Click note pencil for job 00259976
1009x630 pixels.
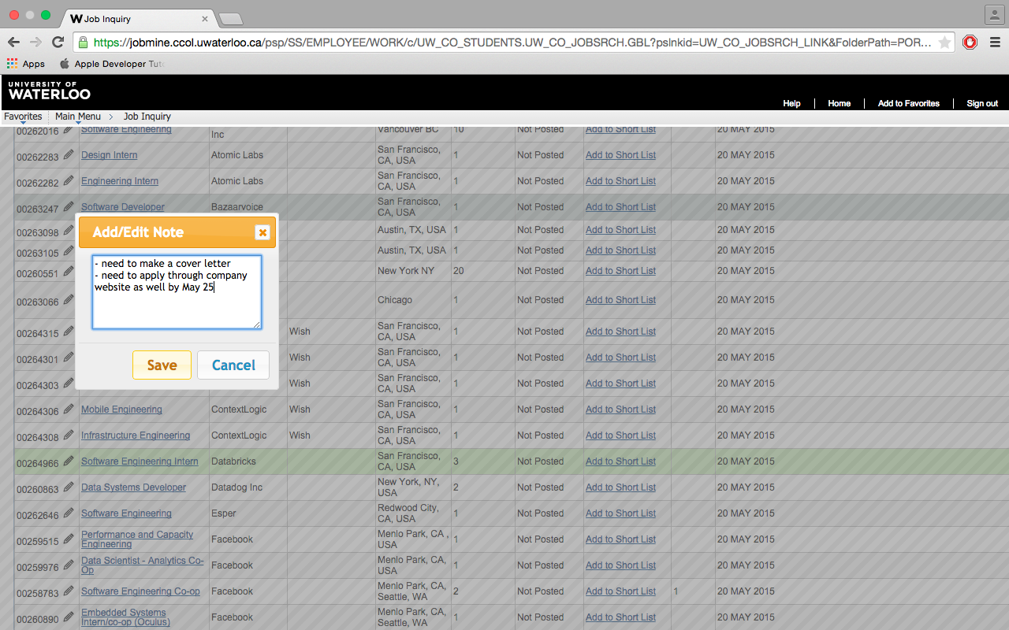coord(69,565)
